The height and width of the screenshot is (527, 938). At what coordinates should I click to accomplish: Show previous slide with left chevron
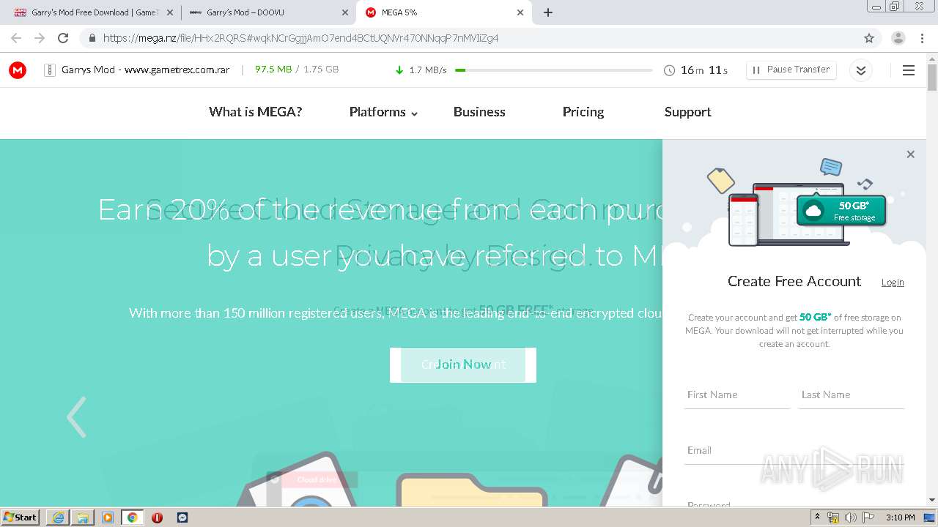[76, 417]
